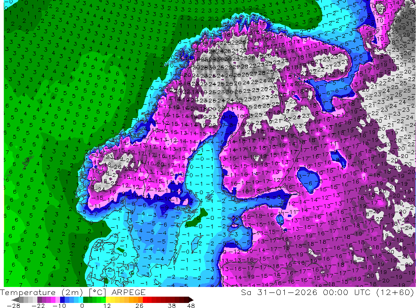Image resolution: width=420 pixels, height=308 pixels.
Task: Click the "-10" legend label
Action: (x=59, y=306)
